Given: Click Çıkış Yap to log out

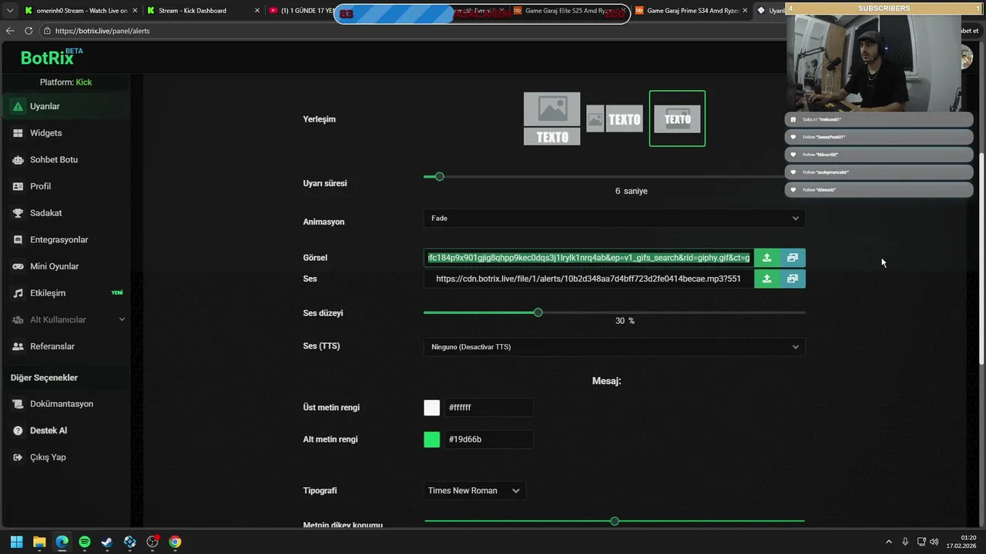Looking at the screenshot, I should click(65, 457).
